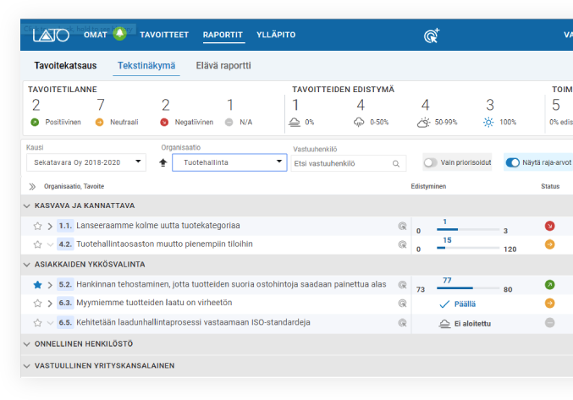Screen dimensions: 573x400
Task: Click progress bar of goal 4.2 showing 15
Action: point(468,248)
